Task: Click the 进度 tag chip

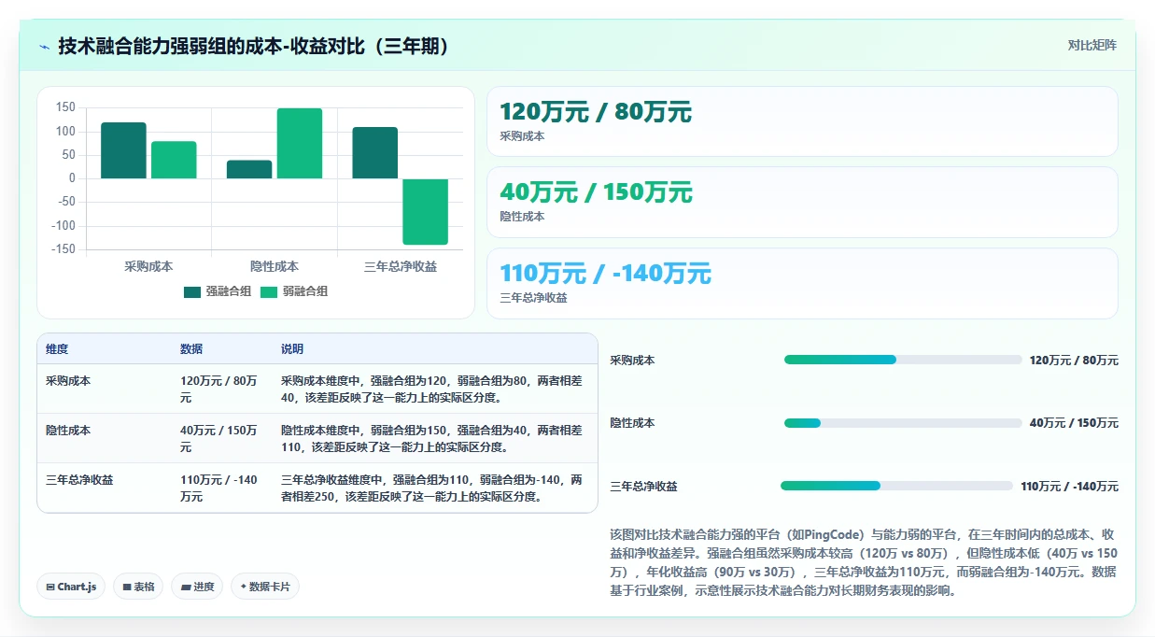Action: point(197,587)
